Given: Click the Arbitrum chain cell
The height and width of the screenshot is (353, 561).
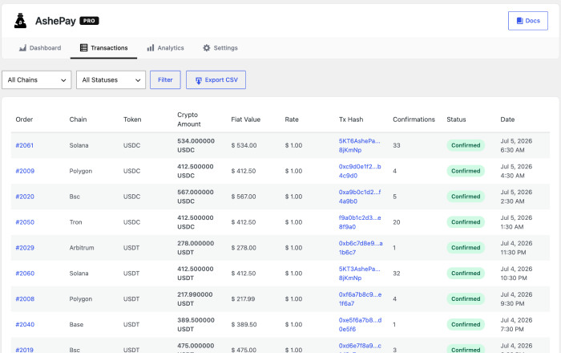Looking at the screenshot, I should [82, 248].
